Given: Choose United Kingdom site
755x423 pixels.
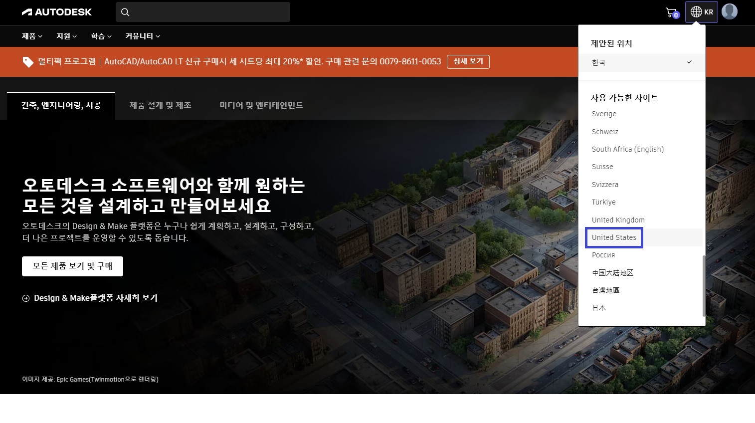Looking at the screenshot, I should (618, 220).
